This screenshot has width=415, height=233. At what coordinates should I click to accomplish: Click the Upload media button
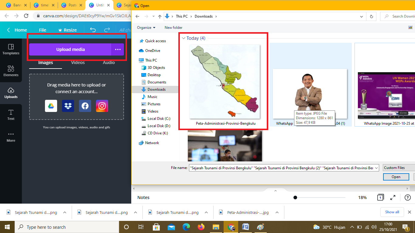tap(70, 49)
